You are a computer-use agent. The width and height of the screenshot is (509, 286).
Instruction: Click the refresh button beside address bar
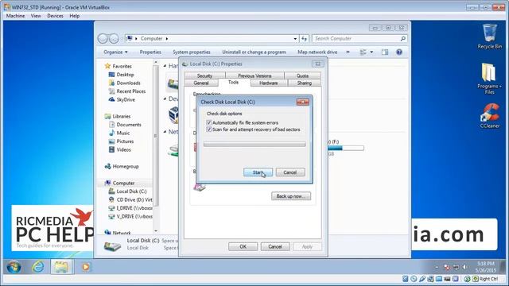tap(304, 39)
